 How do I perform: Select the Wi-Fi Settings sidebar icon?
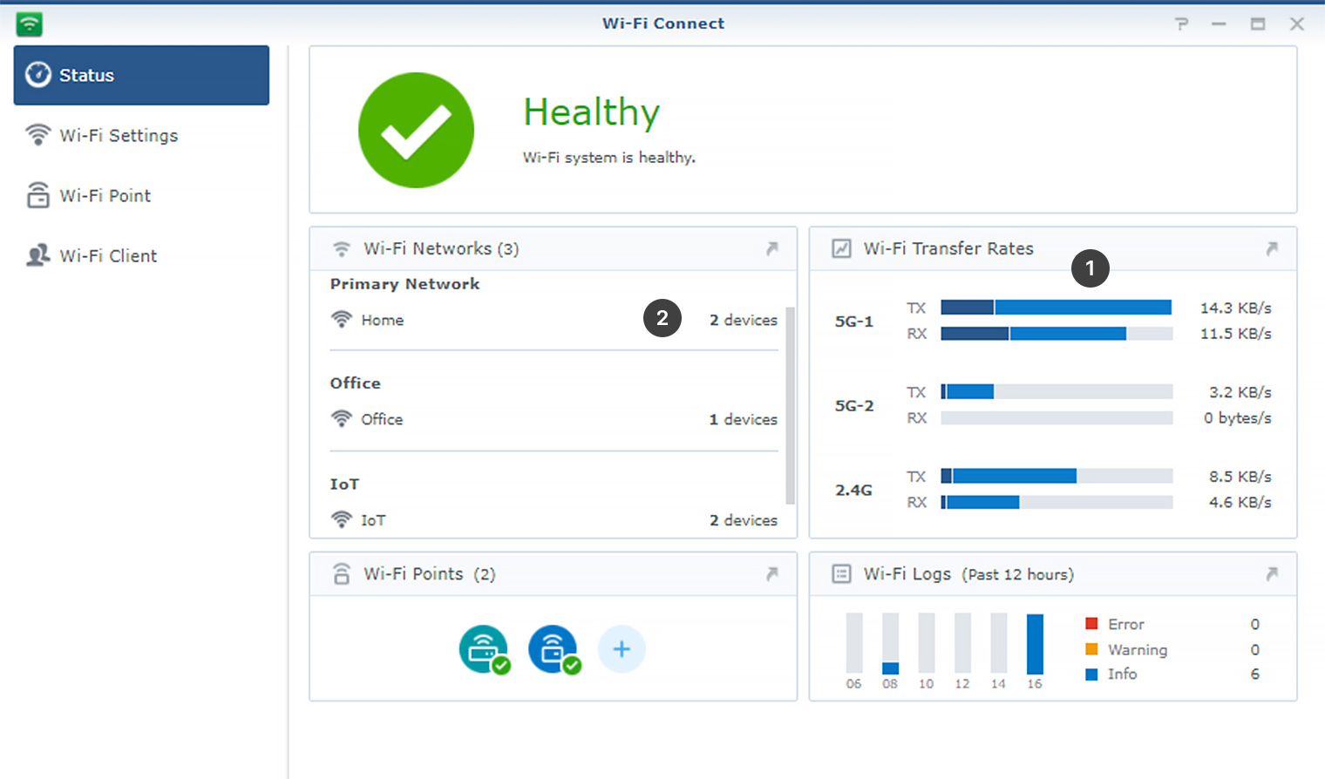(x=38, y=135)
